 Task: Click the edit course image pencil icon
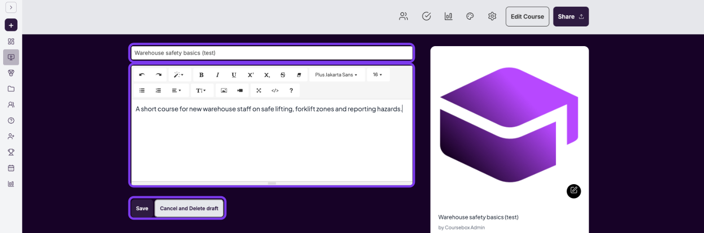point(574,191)
